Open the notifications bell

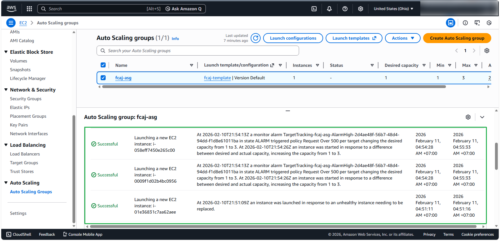pos(329,9)
